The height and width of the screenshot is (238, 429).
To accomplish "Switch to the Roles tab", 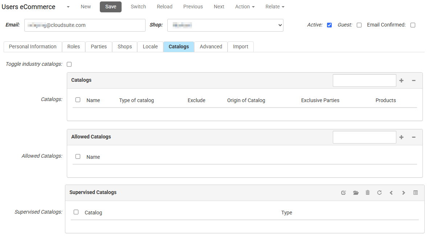I will click(74, 47).
